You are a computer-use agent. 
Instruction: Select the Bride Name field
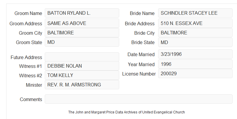click(195, 13)
